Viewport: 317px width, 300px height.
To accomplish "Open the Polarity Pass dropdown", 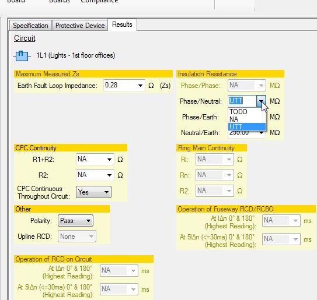I will (x=75, y=221).
